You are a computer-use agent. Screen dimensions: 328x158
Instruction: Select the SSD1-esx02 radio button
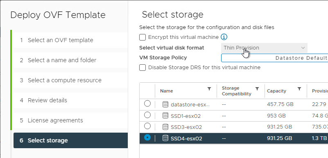[x=147, y=115]
